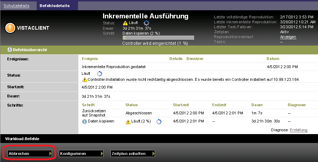Click the 'Controller wird eingerichtet (1 %)' text
318x162 pixels.
[x=155, y=43]
